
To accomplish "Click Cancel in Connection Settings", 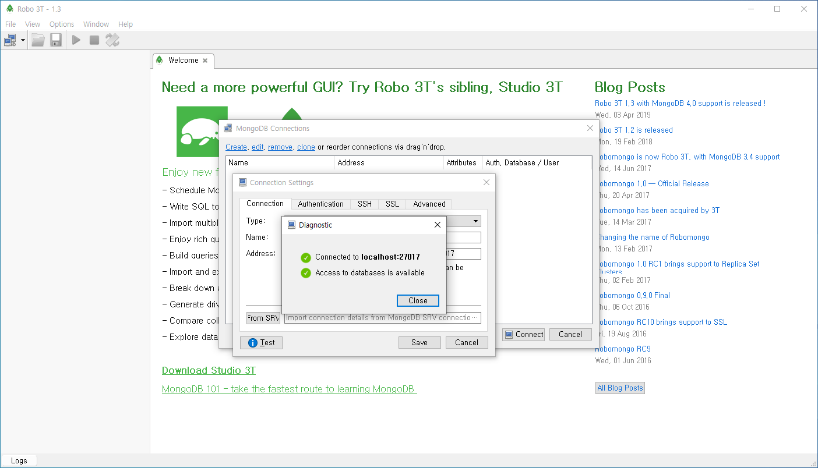I will click(x=467, y=343).
